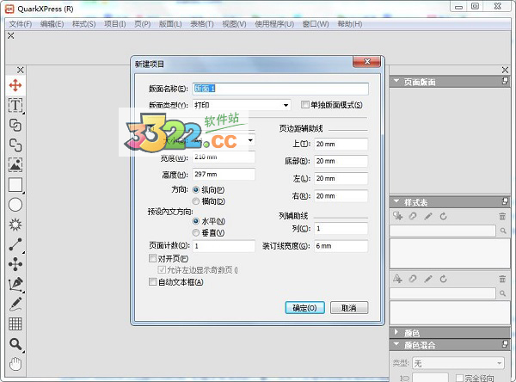
Task: Click 高度 field showing 297 mm
Action: (224, 174)
